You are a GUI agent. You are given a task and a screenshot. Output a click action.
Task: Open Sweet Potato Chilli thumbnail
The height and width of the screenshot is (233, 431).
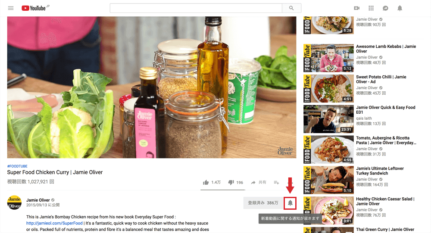click(x=328, y=88)
